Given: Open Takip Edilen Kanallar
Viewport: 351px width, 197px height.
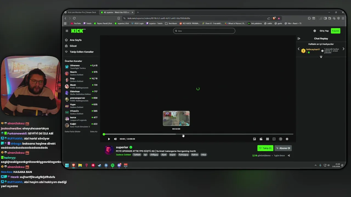Looking at the screenshot, I should point(81,52).
